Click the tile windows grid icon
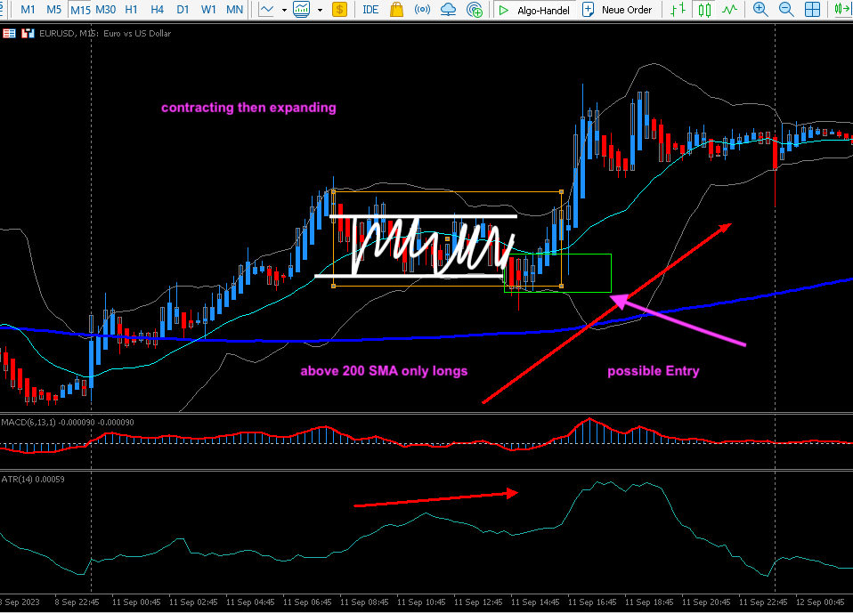Viewport: 853px width, 614px height. point(812,9)
